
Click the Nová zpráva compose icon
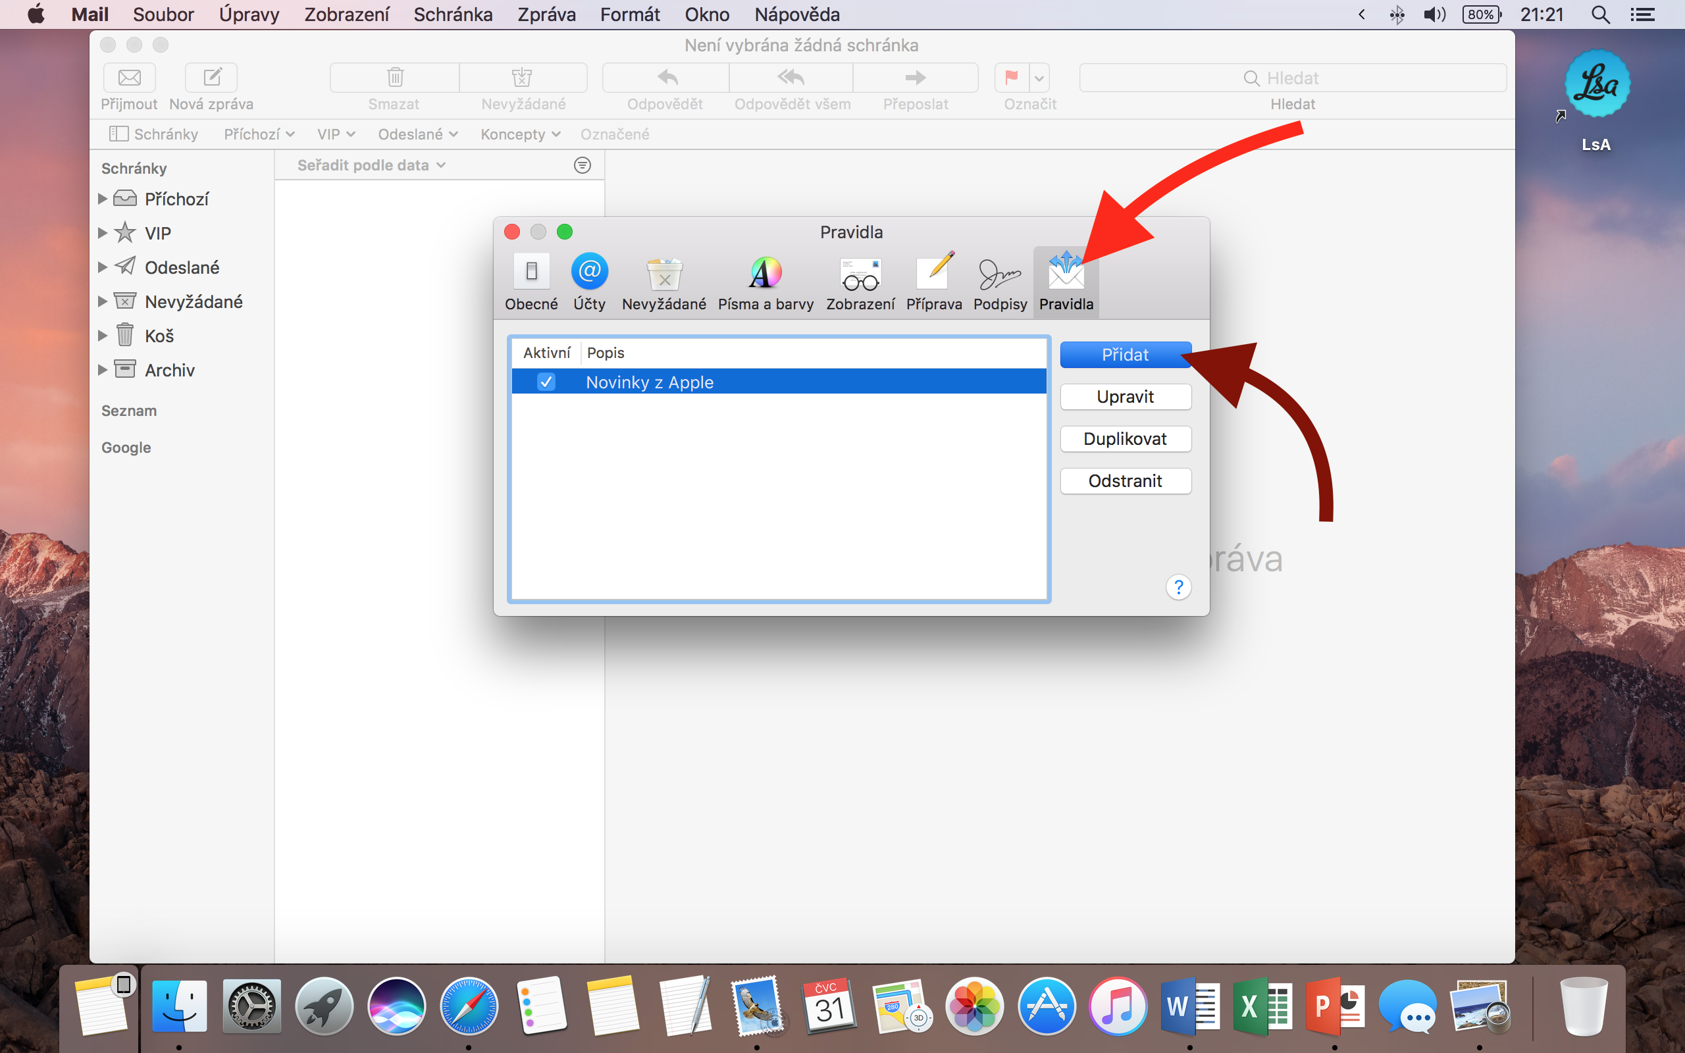point(212,77)
